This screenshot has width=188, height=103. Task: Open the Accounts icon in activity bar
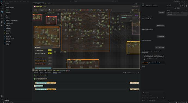tap(2, 96)
